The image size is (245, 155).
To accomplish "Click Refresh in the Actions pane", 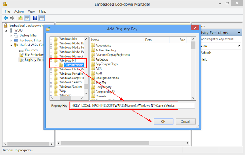I will [206, 53].
